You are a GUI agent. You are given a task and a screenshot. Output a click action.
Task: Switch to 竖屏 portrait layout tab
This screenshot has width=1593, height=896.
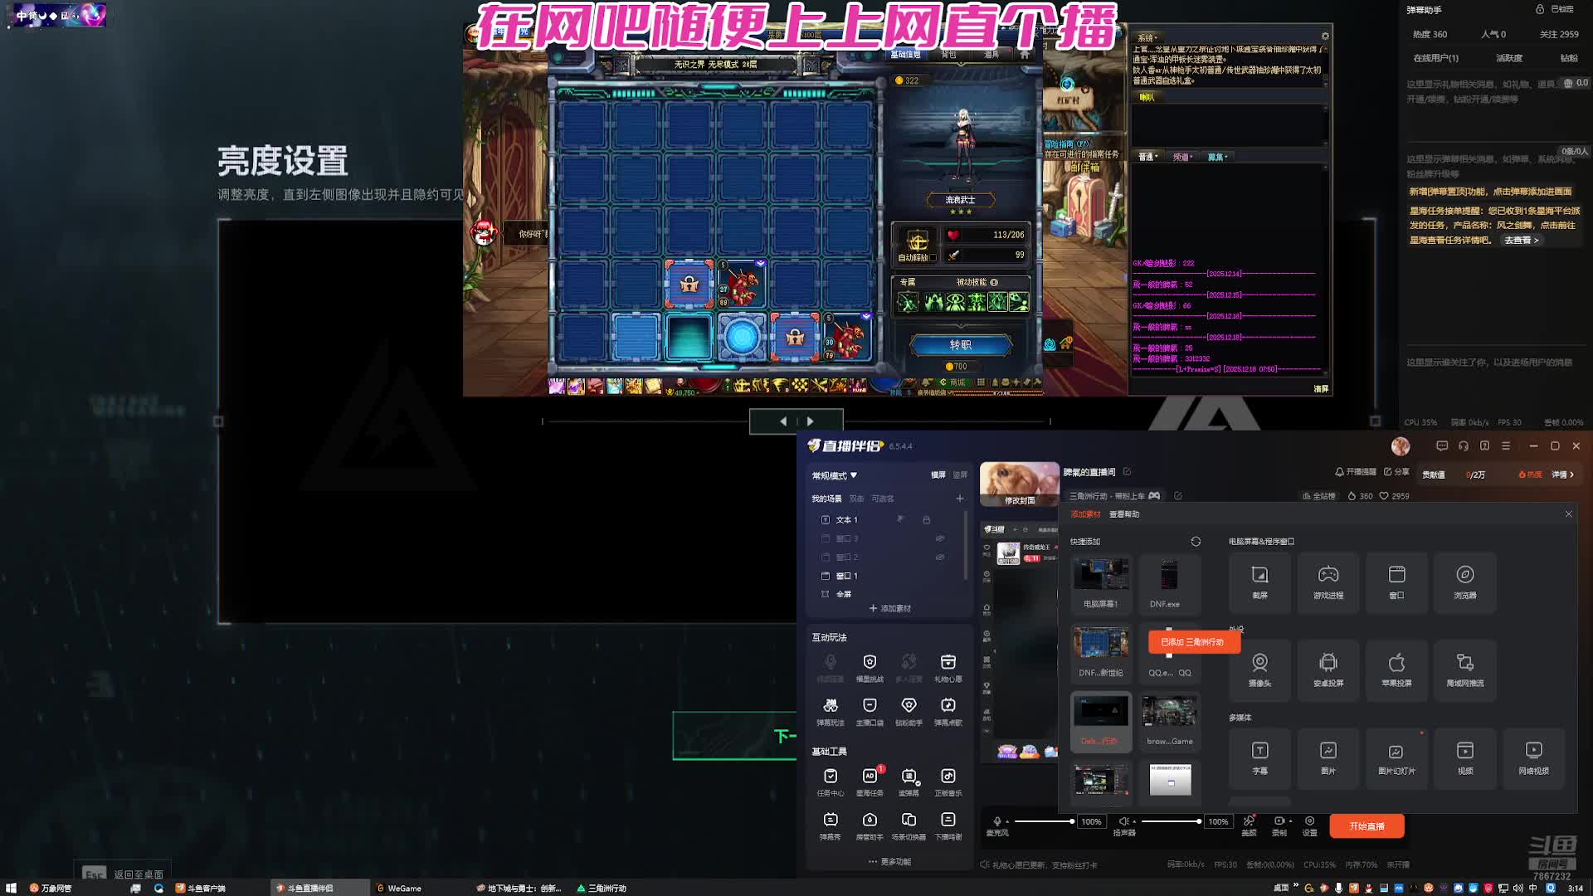(960, 475)
